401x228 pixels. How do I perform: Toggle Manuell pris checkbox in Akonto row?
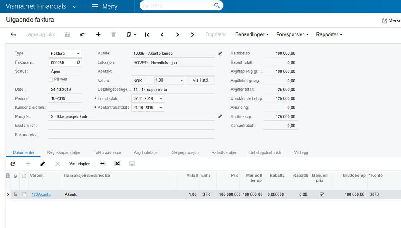pos(322,194)
